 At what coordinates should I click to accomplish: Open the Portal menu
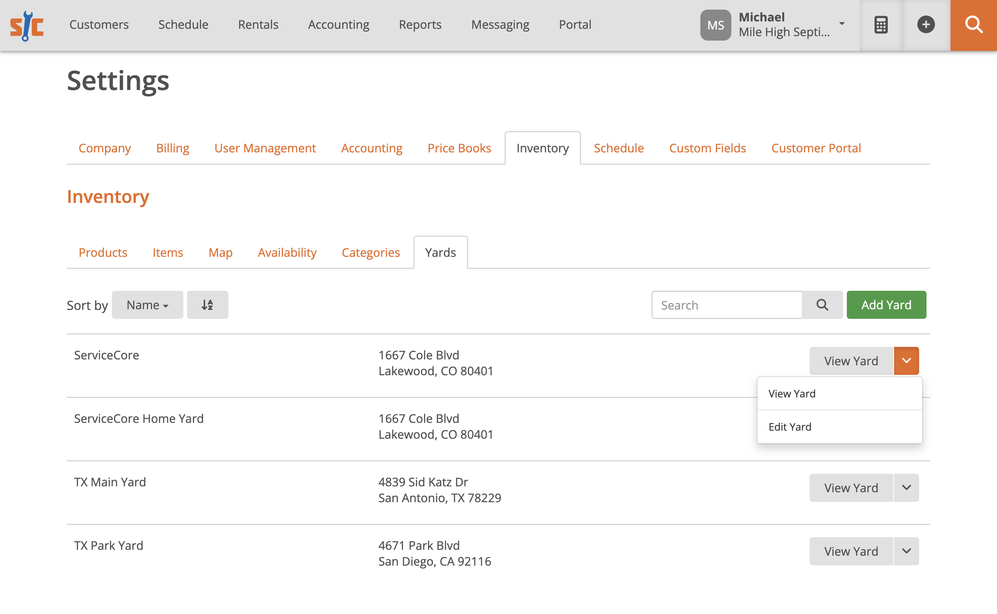pyautogui.click(x=575, y=24)
